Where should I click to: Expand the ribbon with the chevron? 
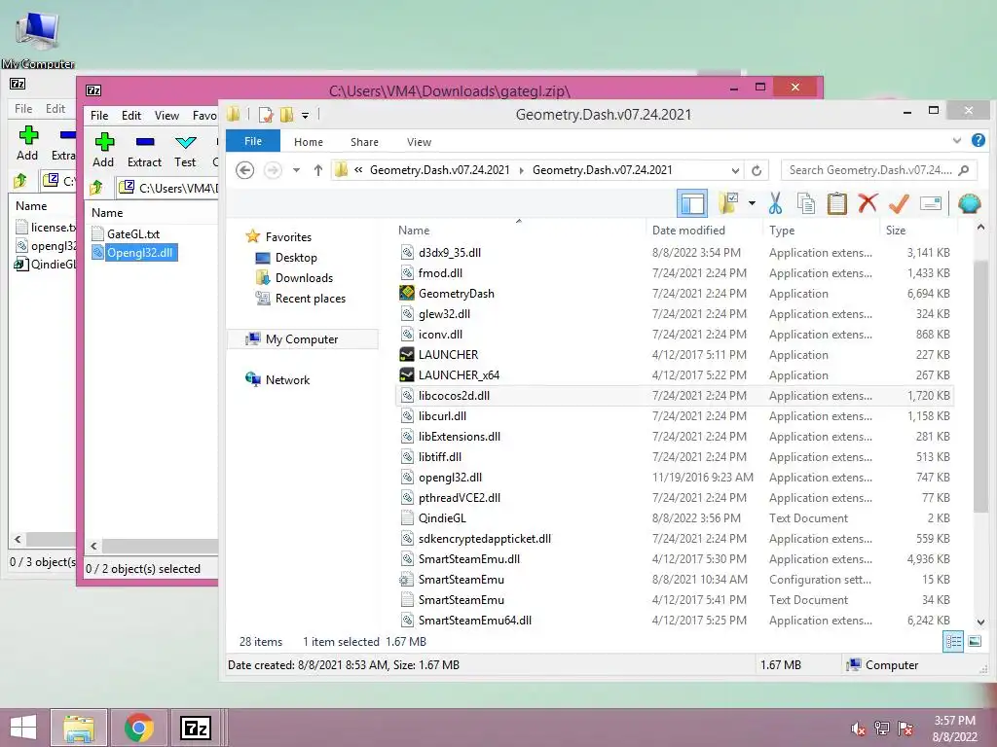click(x=957, y=140)
